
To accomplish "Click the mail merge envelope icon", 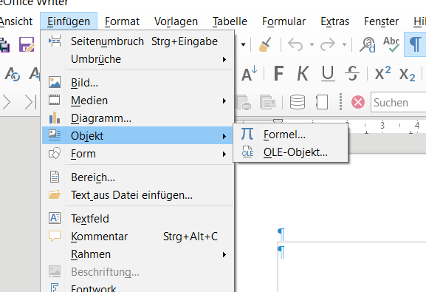I will coord(267,102).
